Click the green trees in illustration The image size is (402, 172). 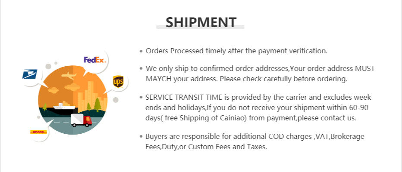click(x=97, y=104)
